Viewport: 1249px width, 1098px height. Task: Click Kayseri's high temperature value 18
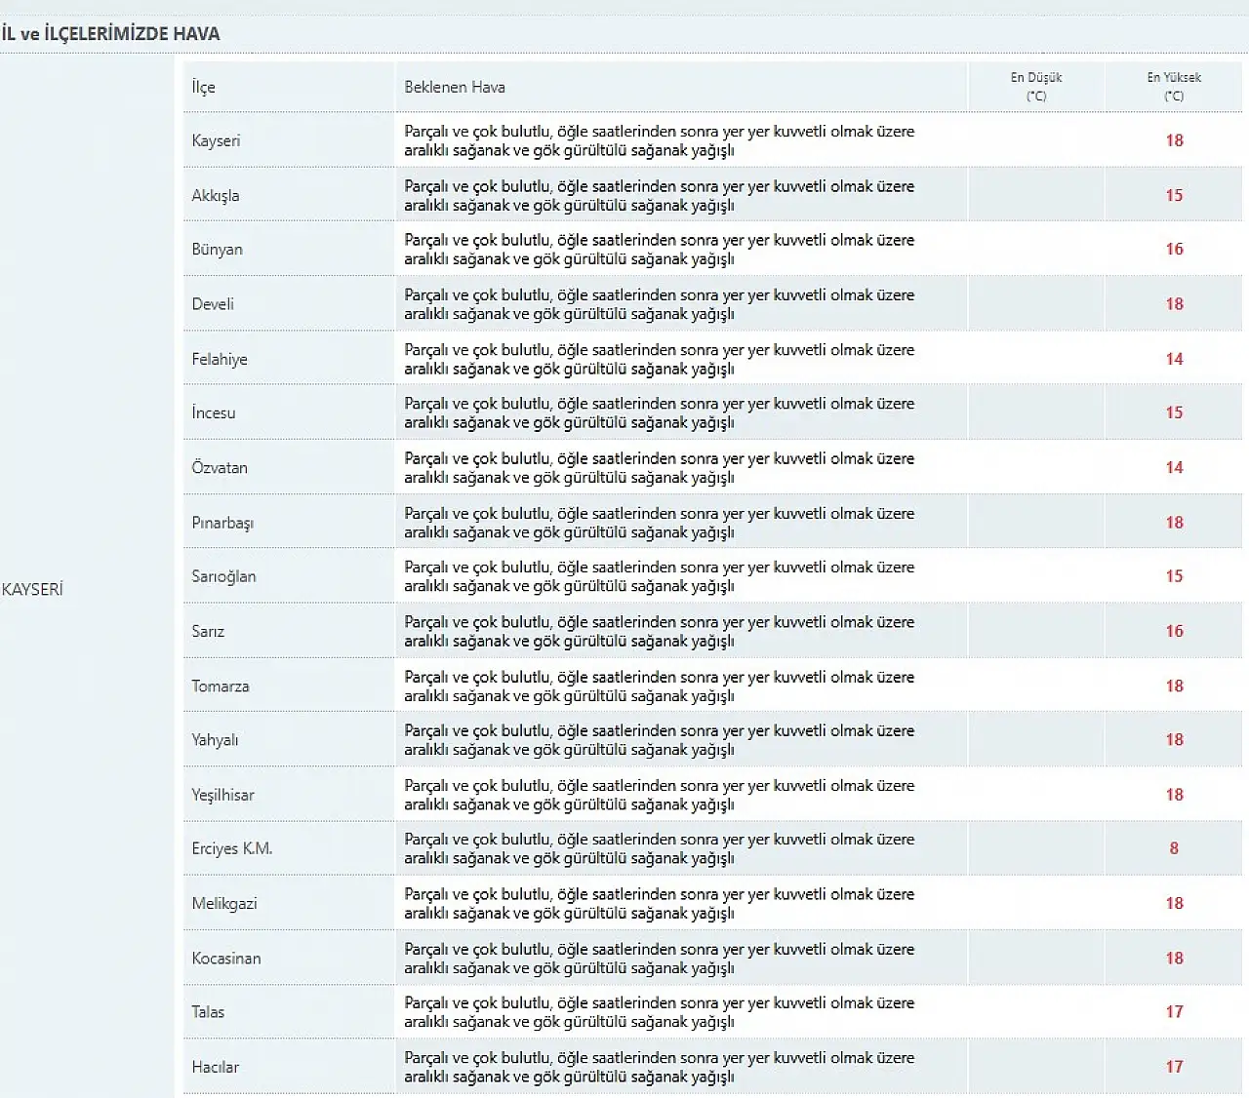point(1174,140)
